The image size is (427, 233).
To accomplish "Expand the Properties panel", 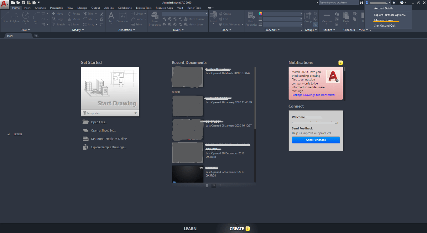I will coord(272,30).
